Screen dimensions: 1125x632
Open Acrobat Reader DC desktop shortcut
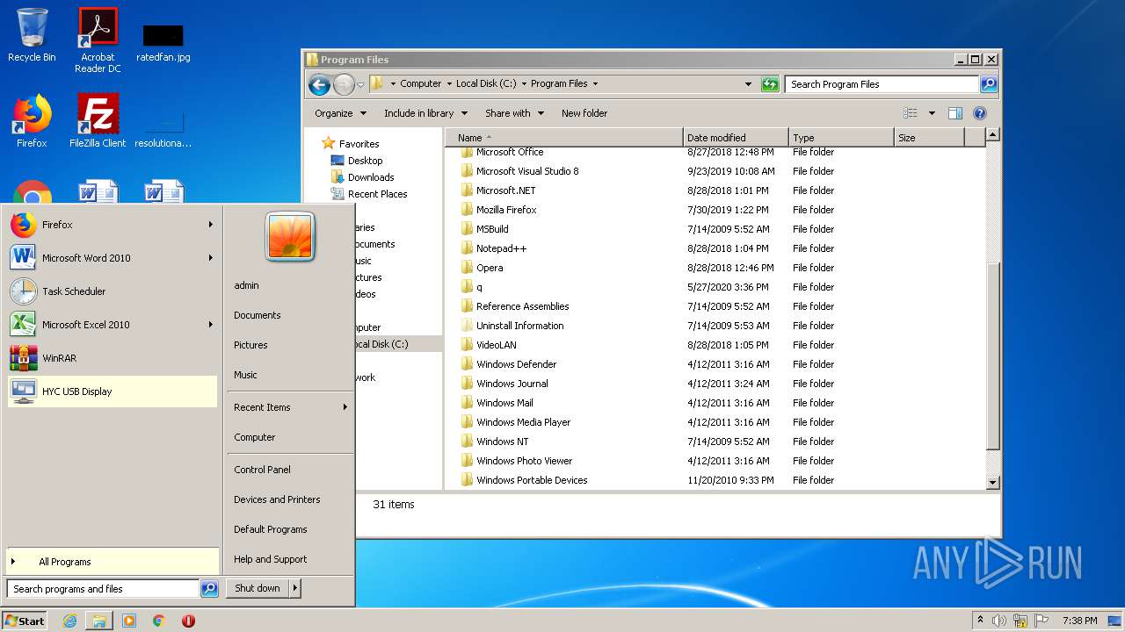[98, 40]
